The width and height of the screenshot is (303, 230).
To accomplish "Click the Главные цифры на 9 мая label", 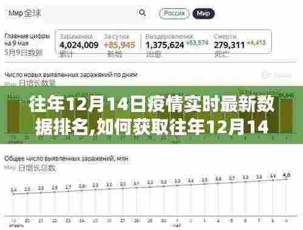I will [27, 39].
